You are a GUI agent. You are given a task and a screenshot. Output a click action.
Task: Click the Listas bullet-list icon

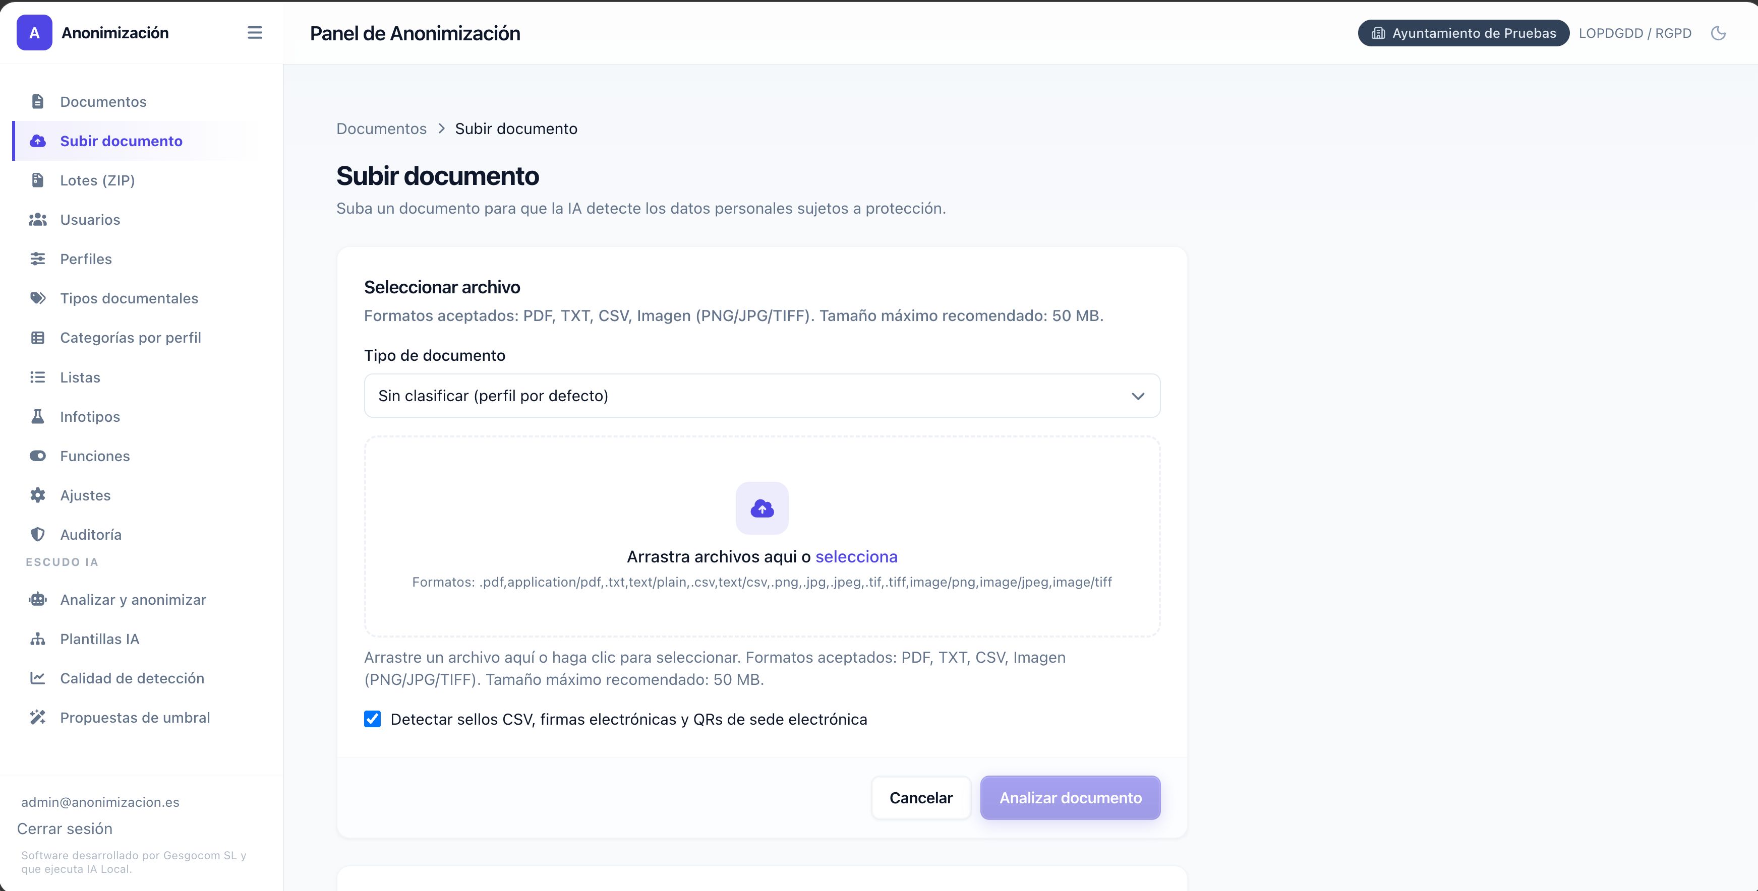click(x=37, y=377)
